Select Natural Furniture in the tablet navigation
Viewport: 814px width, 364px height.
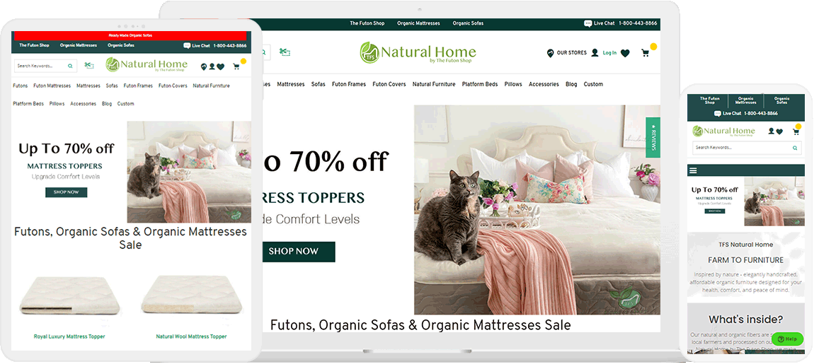click(212, 86)
